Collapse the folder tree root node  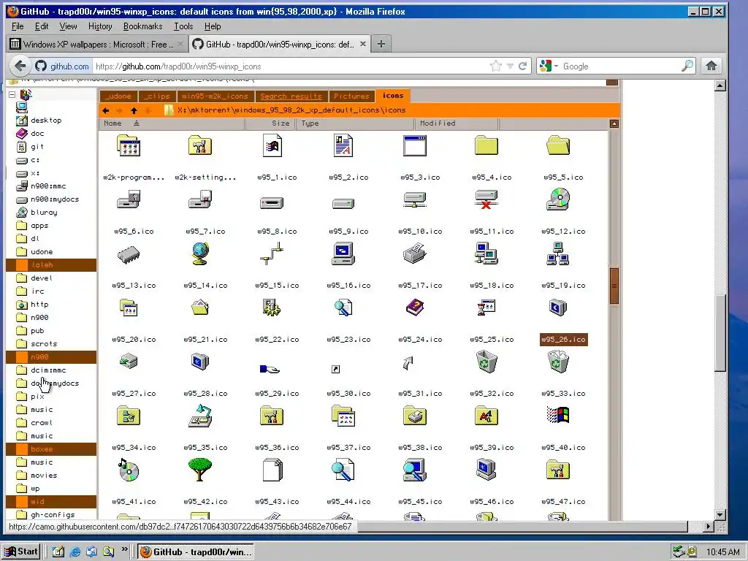[12, 94]
